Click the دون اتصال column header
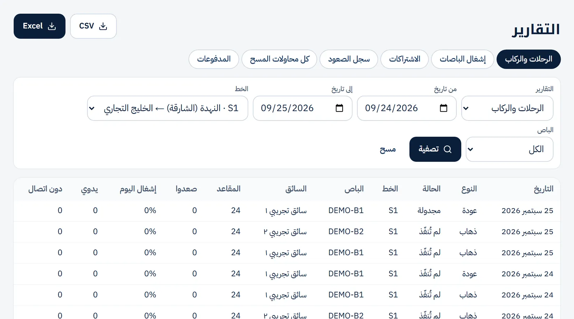This screenshot has width=574, height=319. 45,189
